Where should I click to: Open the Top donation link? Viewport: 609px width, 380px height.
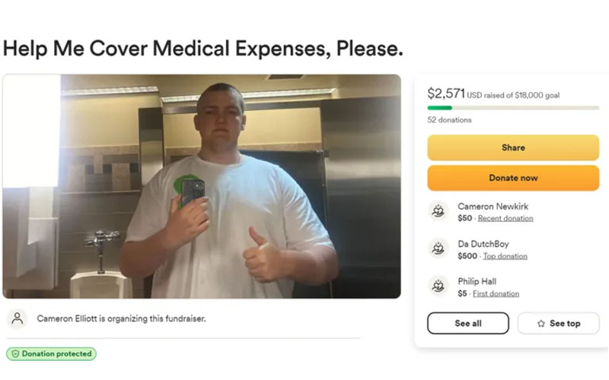505,256
